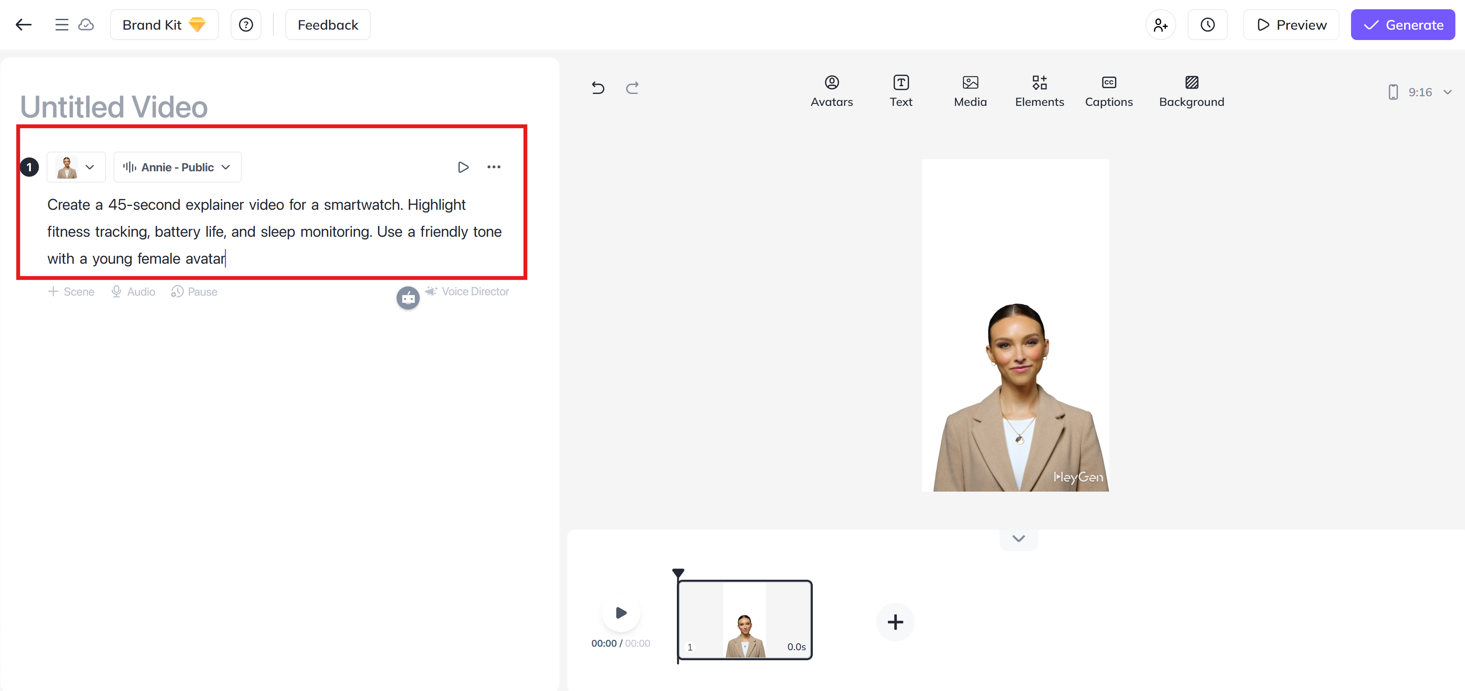Open the Captions tool
Image resolution: width=1465 pixels, height=691 pixels.
(1108, 91)
